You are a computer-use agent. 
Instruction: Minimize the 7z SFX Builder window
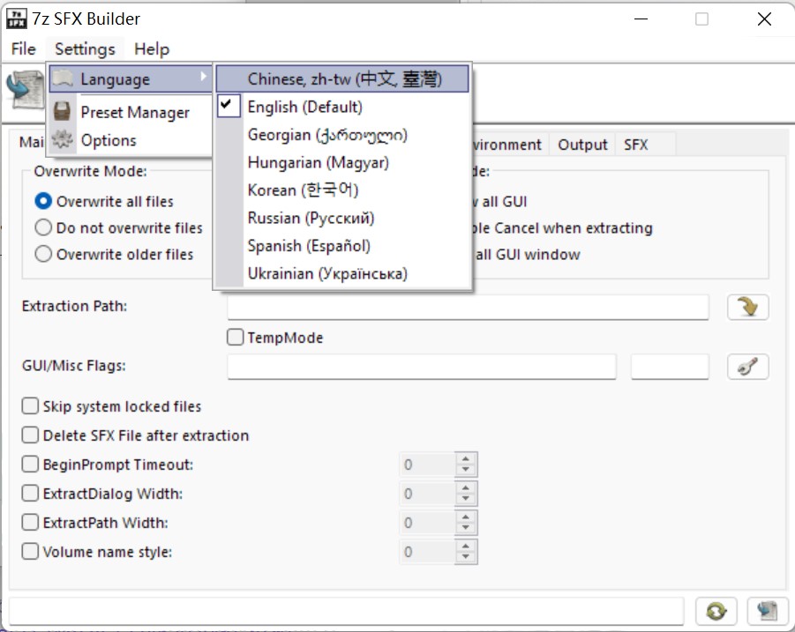(x=641, y=19)
